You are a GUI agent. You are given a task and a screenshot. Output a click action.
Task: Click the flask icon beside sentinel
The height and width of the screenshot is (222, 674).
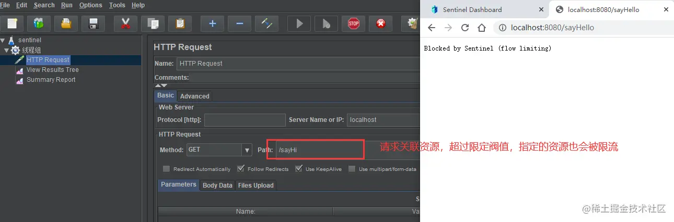tap(11, 40)
